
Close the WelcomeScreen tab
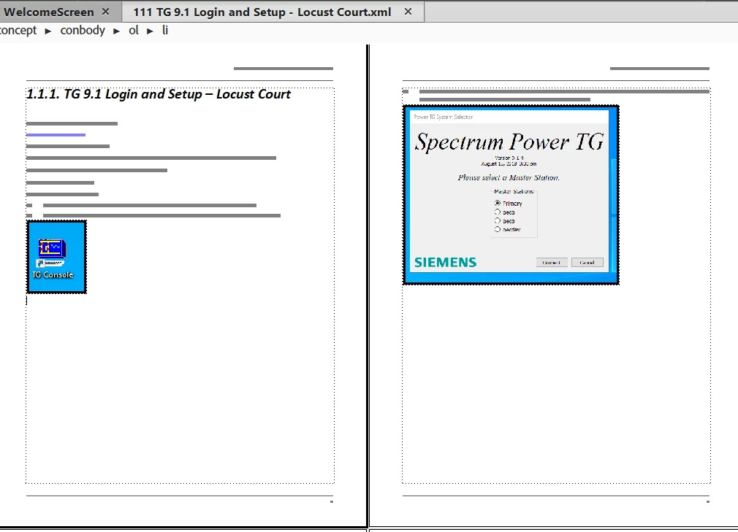click(106, 12)
